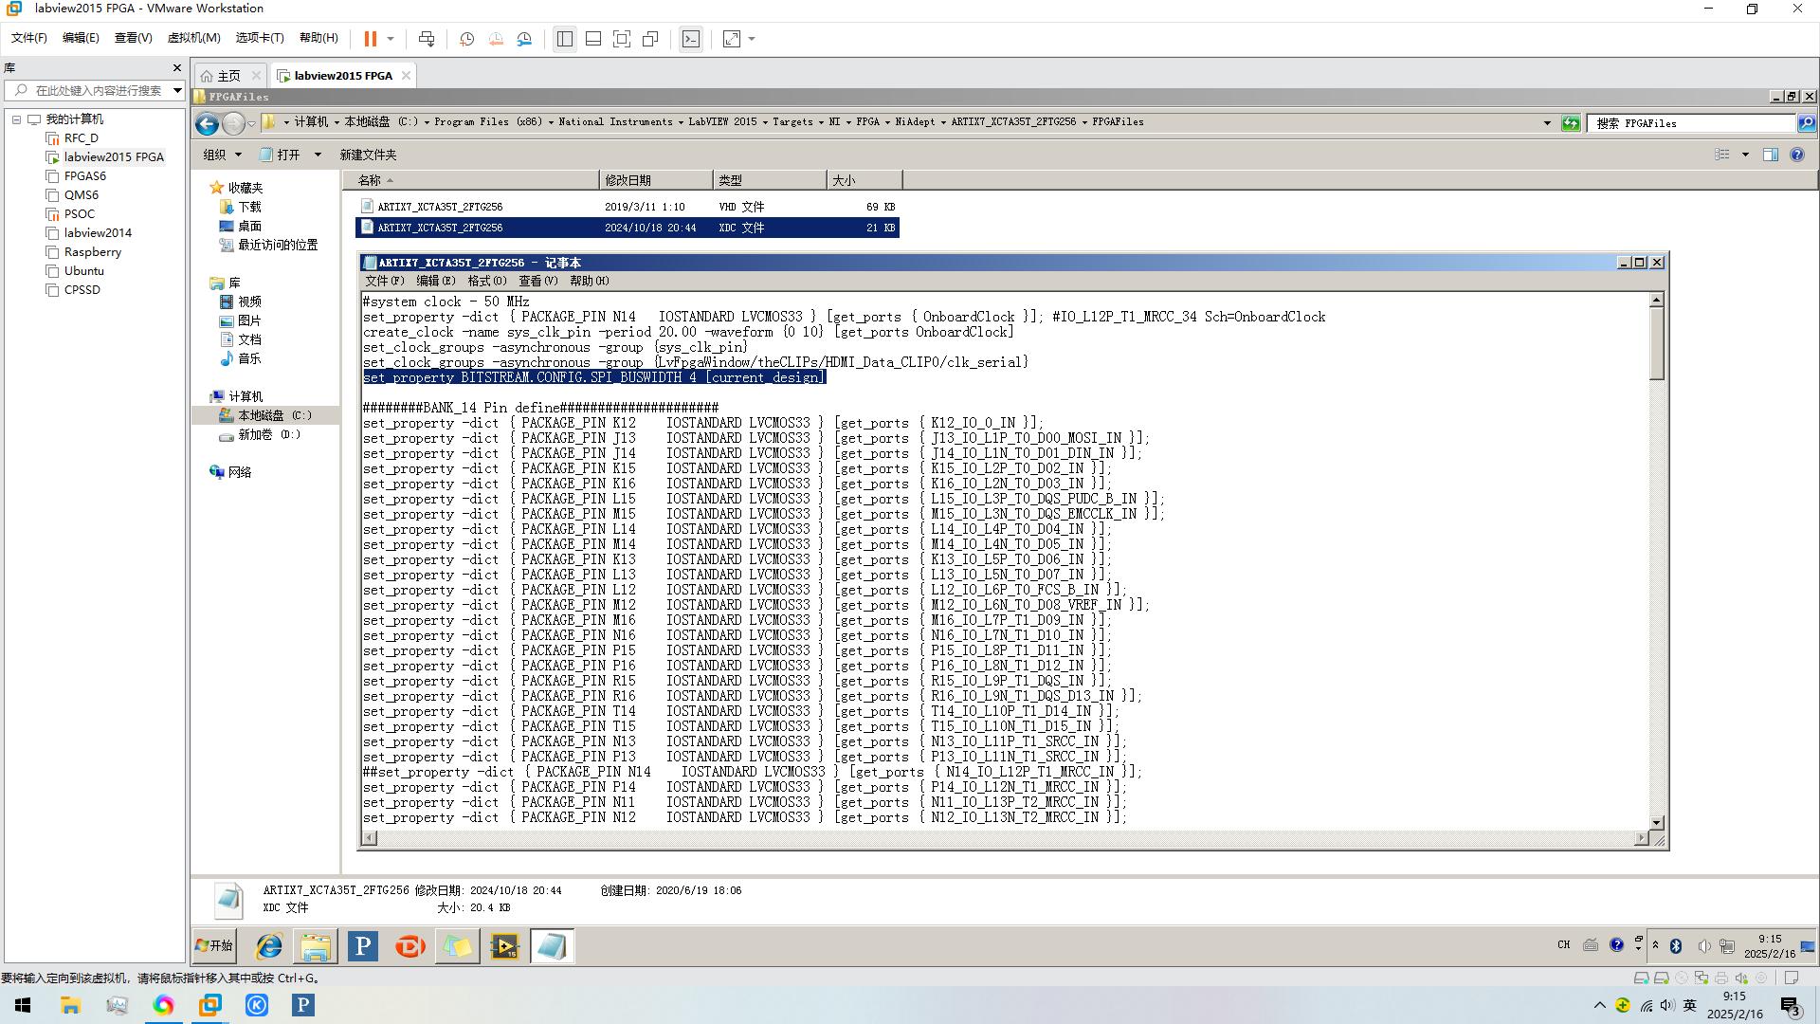
Task: Select the Raspberry virtual machine
Action: pyautogui.click(x=93, y=252)
